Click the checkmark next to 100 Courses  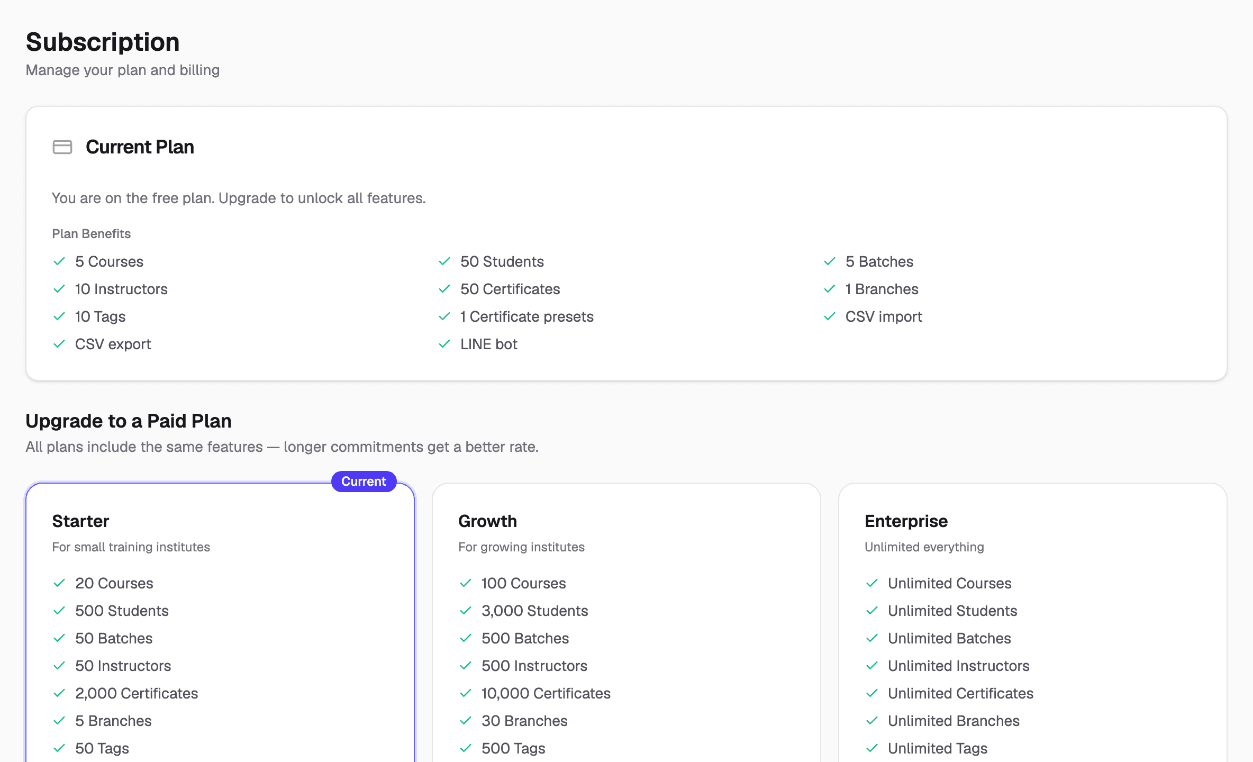coord(466,583)
